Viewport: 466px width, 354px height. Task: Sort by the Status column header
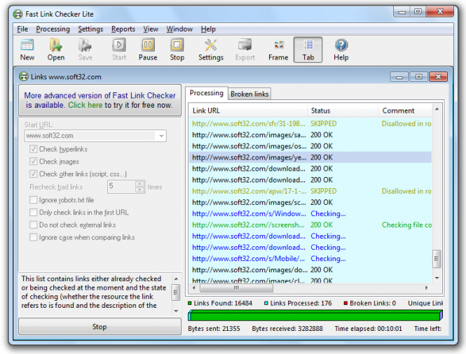click(x=343, y=111)
